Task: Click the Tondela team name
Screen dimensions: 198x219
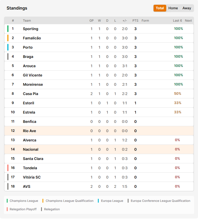Action: tap(30, 168)
